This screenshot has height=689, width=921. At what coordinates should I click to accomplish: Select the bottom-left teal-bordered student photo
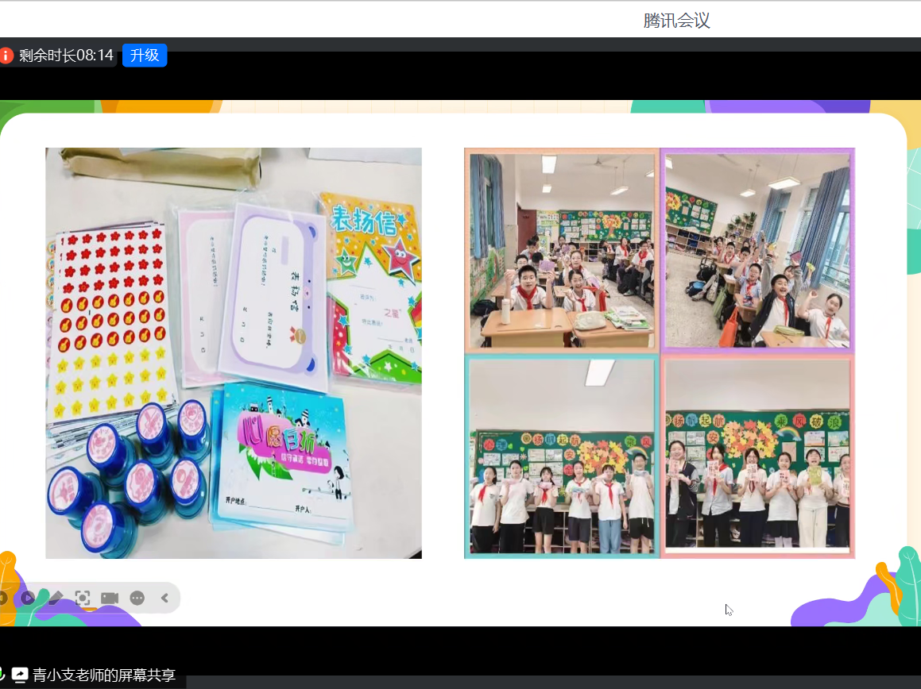click(561, 456)
